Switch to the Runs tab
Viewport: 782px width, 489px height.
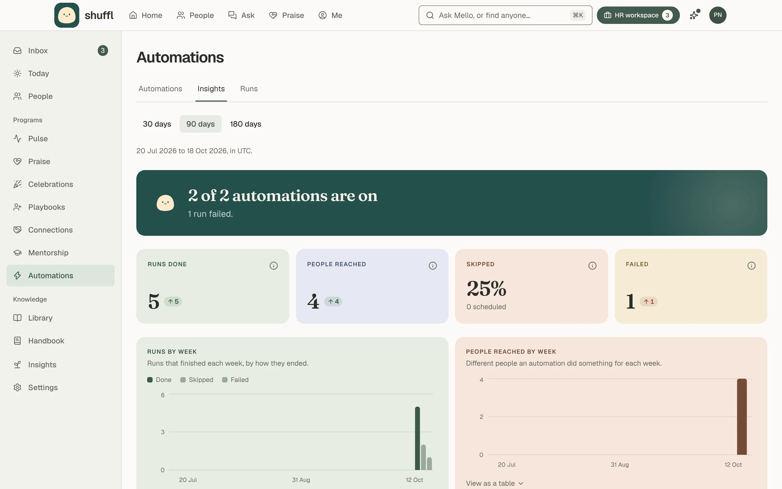249,89
